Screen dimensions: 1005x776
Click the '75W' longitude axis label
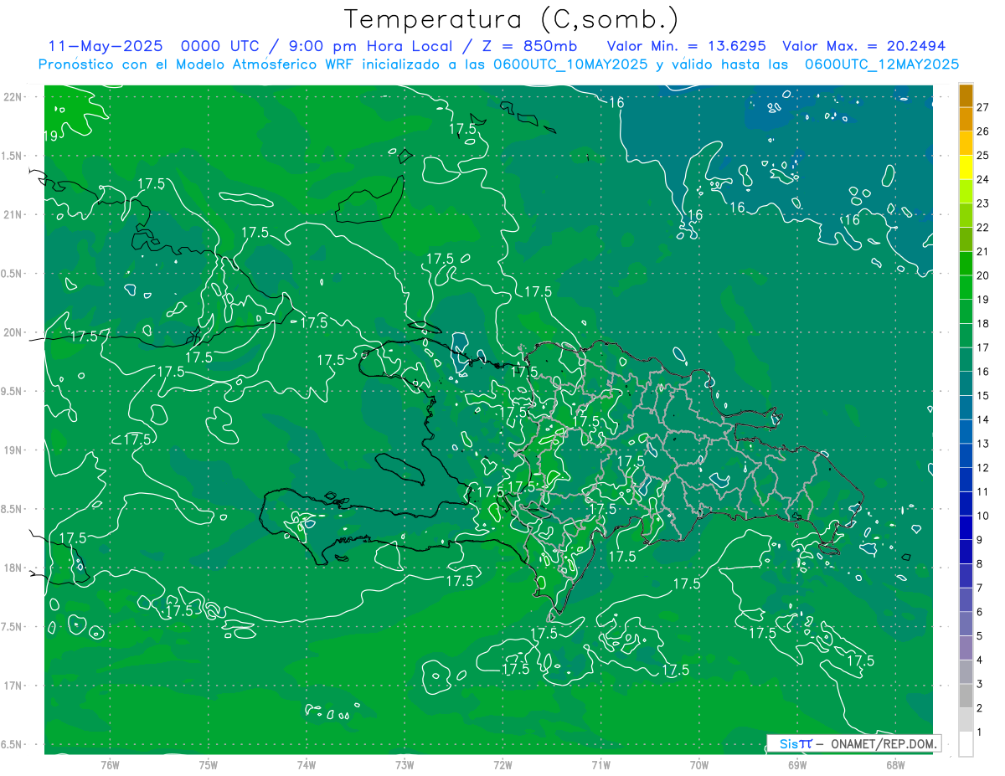pos(208,765)
